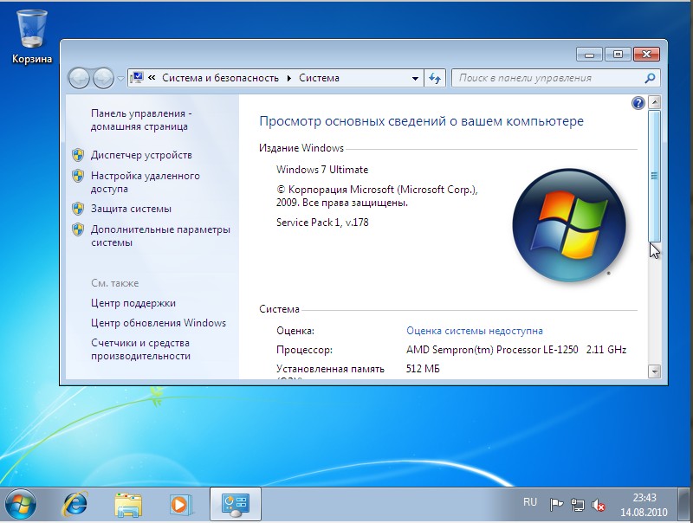
Task: Click the См. также label
Action: click(x=115, y=283)
